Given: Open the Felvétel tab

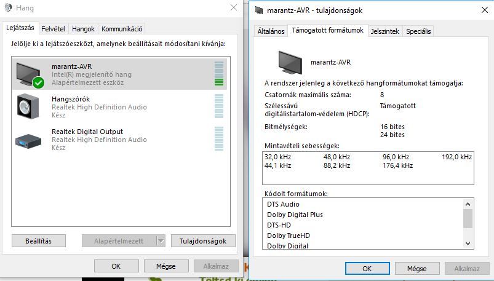Looking at the screenshot, I should coord(53,29).
